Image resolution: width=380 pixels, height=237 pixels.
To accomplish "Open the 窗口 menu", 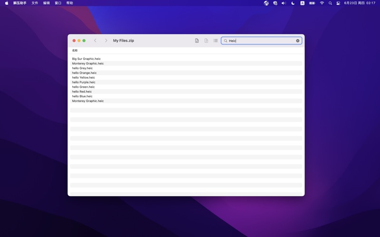I will 58,3.
